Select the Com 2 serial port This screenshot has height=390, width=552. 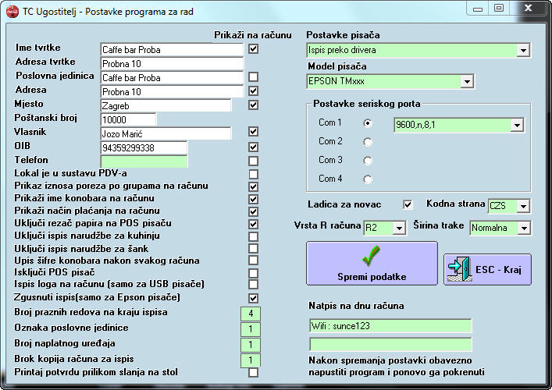(x=368, y=142)
